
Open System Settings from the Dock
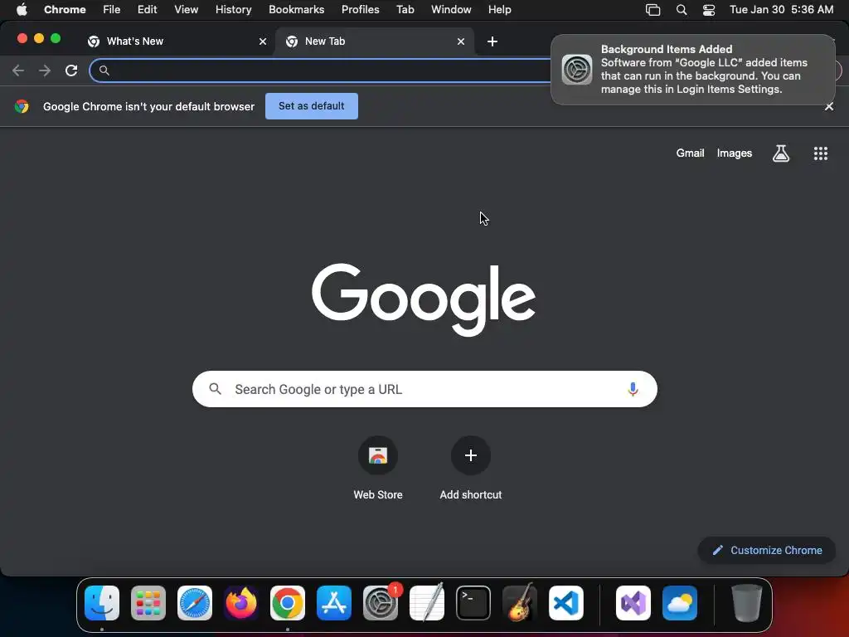pos(380,603)
